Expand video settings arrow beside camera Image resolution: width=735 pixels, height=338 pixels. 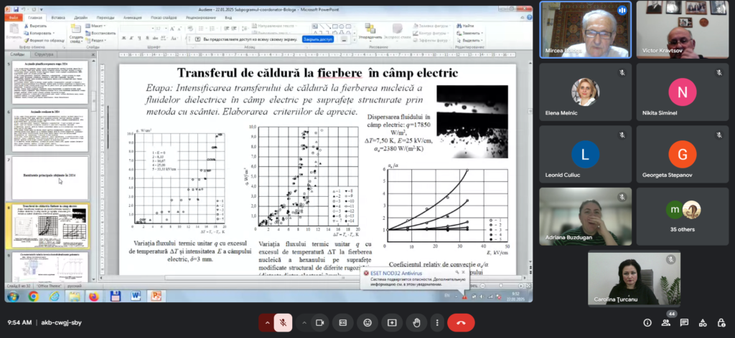[x=304, y=323]
